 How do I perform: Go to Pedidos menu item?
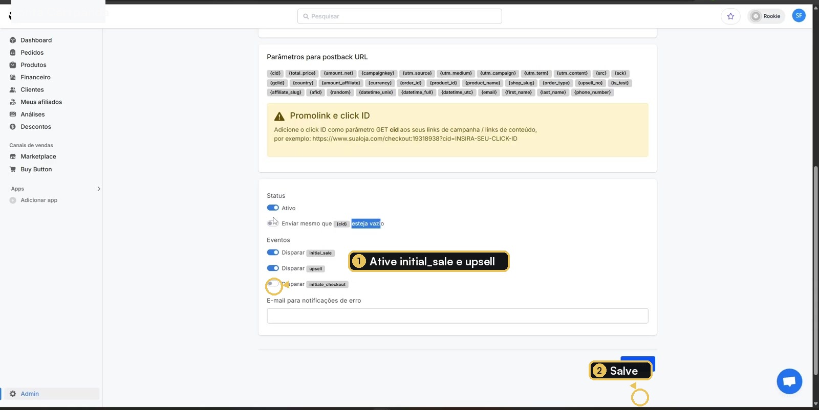[32, 52]
